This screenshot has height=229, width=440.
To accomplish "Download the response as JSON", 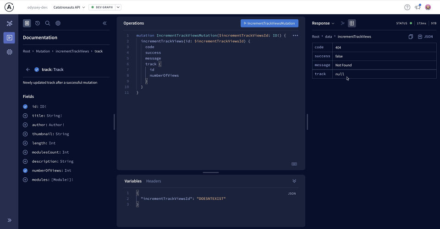I will 425,37.
